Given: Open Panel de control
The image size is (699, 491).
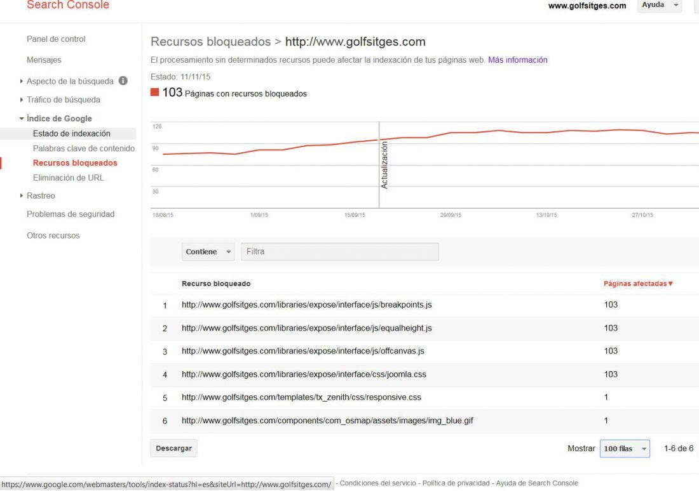Looking at the screenshot, I should [x=56, y=39].
